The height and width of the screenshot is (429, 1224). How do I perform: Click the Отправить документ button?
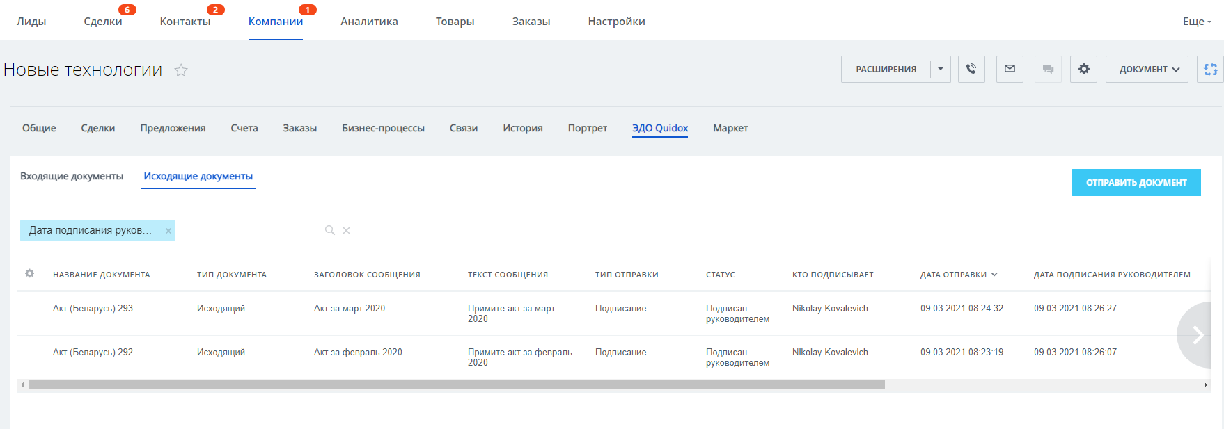point(1136,182)
